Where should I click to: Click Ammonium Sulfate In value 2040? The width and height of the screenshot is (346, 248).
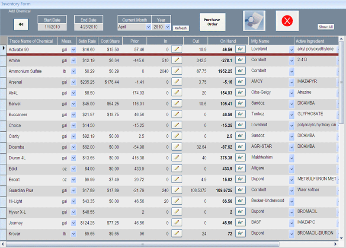coord(164,71)
